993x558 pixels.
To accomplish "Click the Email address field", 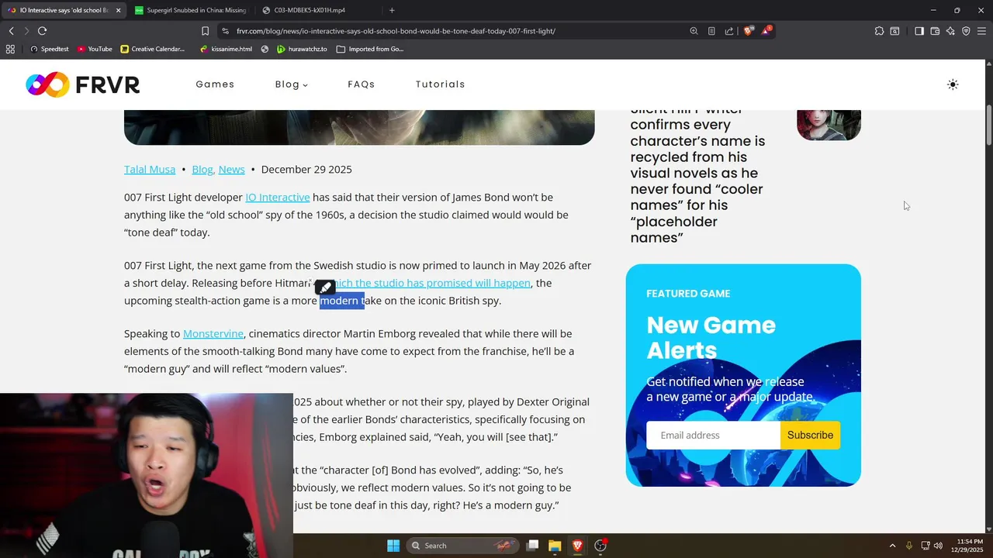I will point(713,436).
